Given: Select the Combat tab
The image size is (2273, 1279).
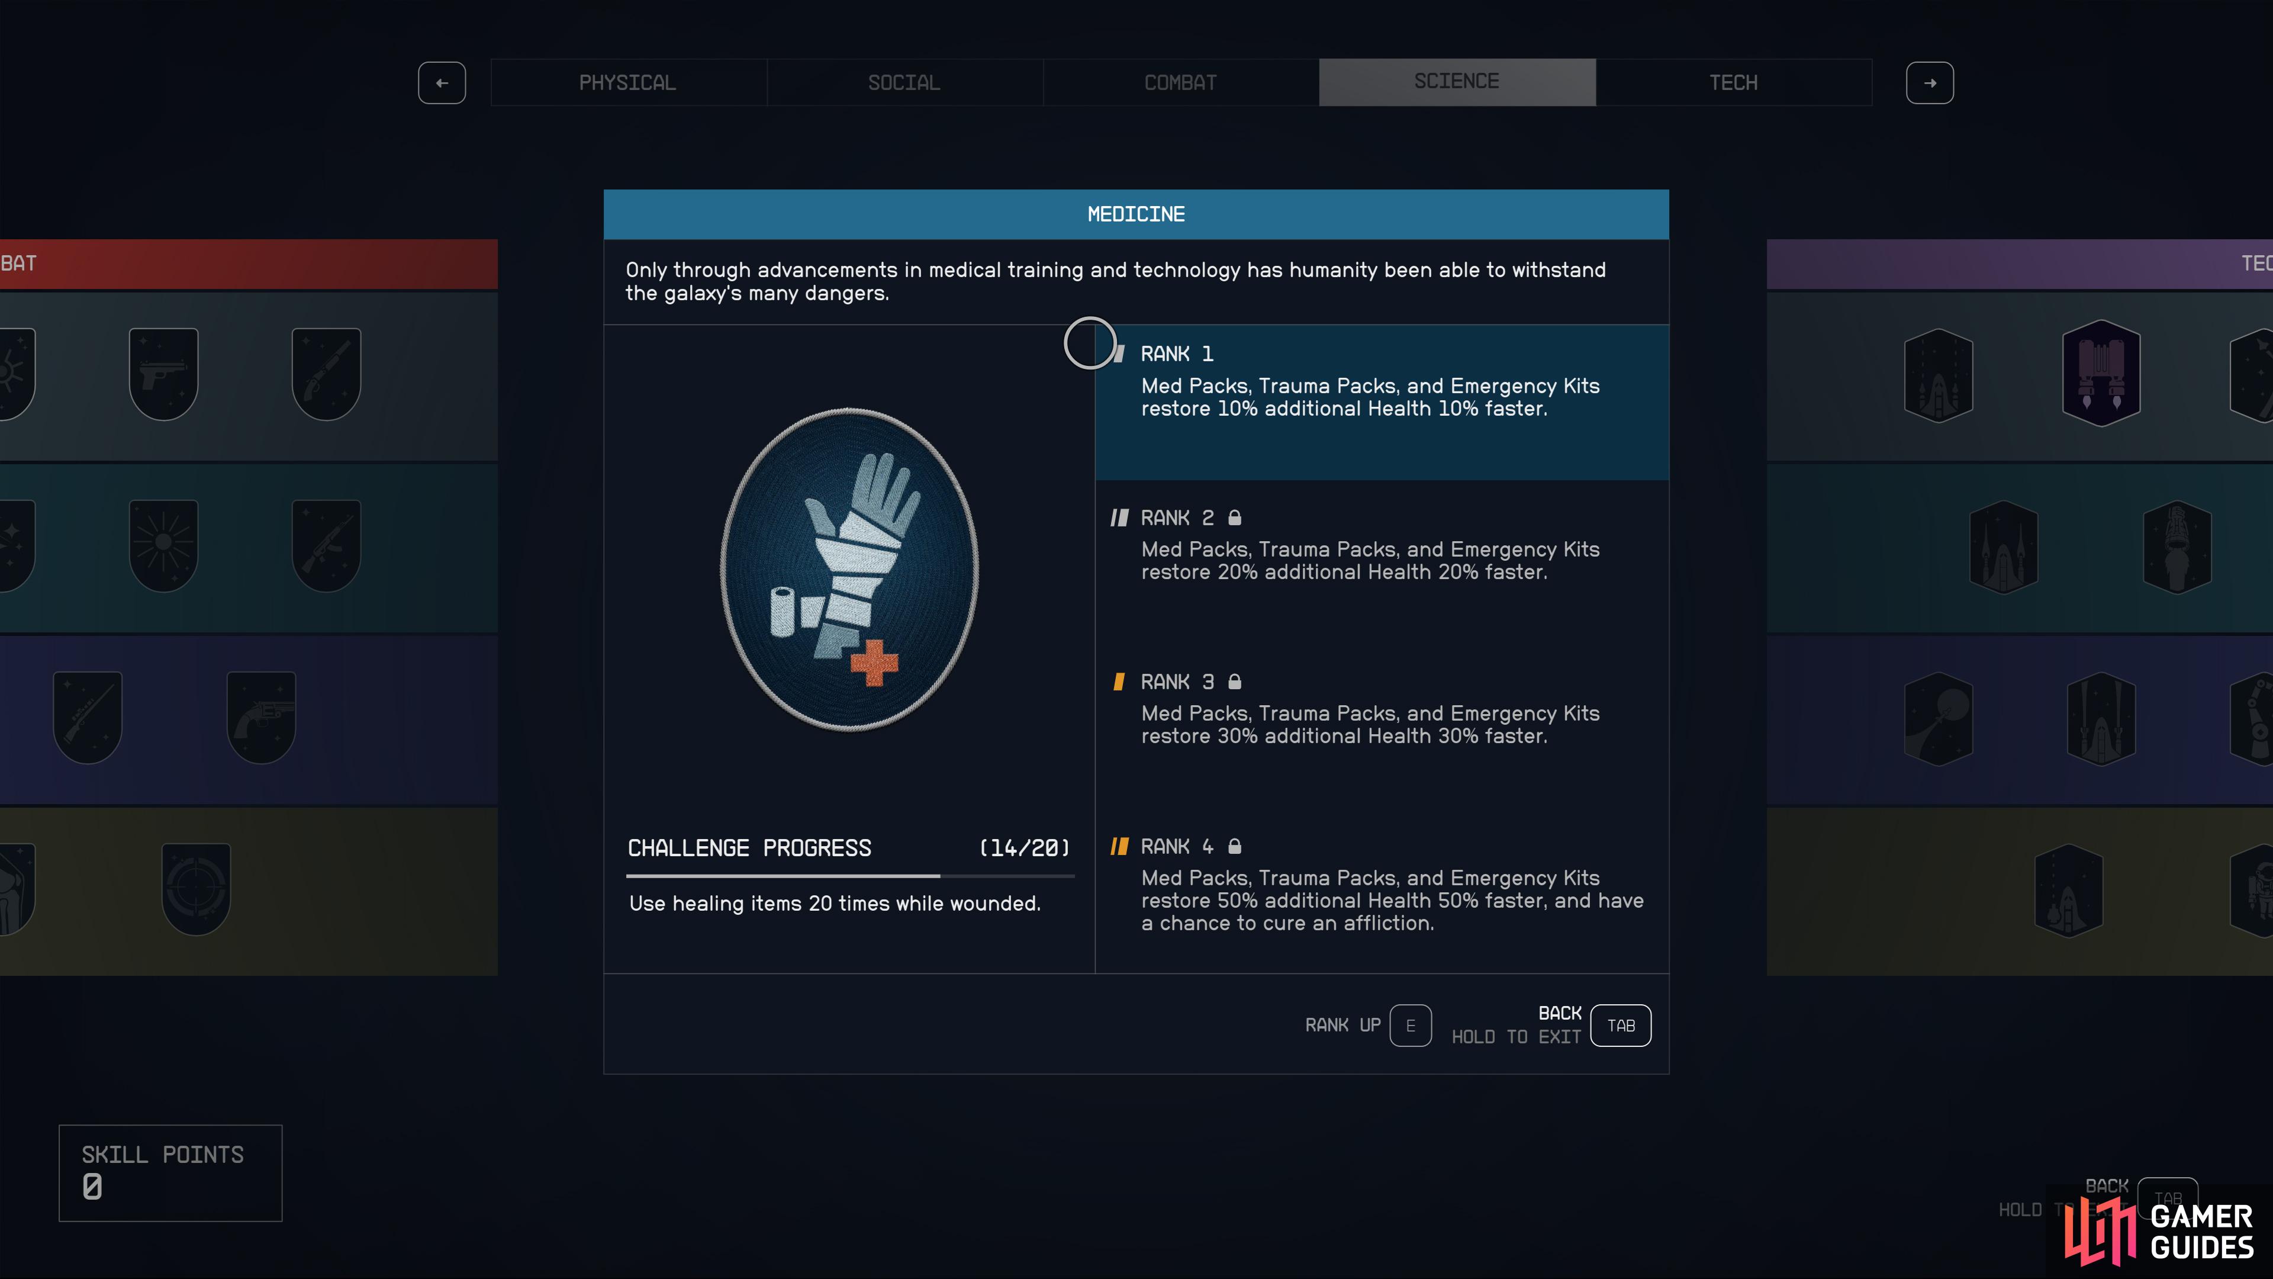Looking at the screenshot, I should pos(1179,81).
